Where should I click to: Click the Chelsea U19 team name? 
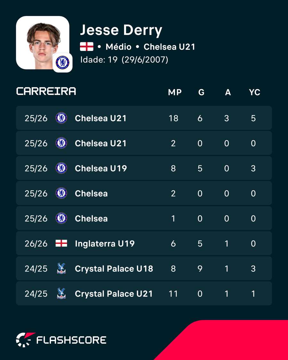click(x=101, y=168)
